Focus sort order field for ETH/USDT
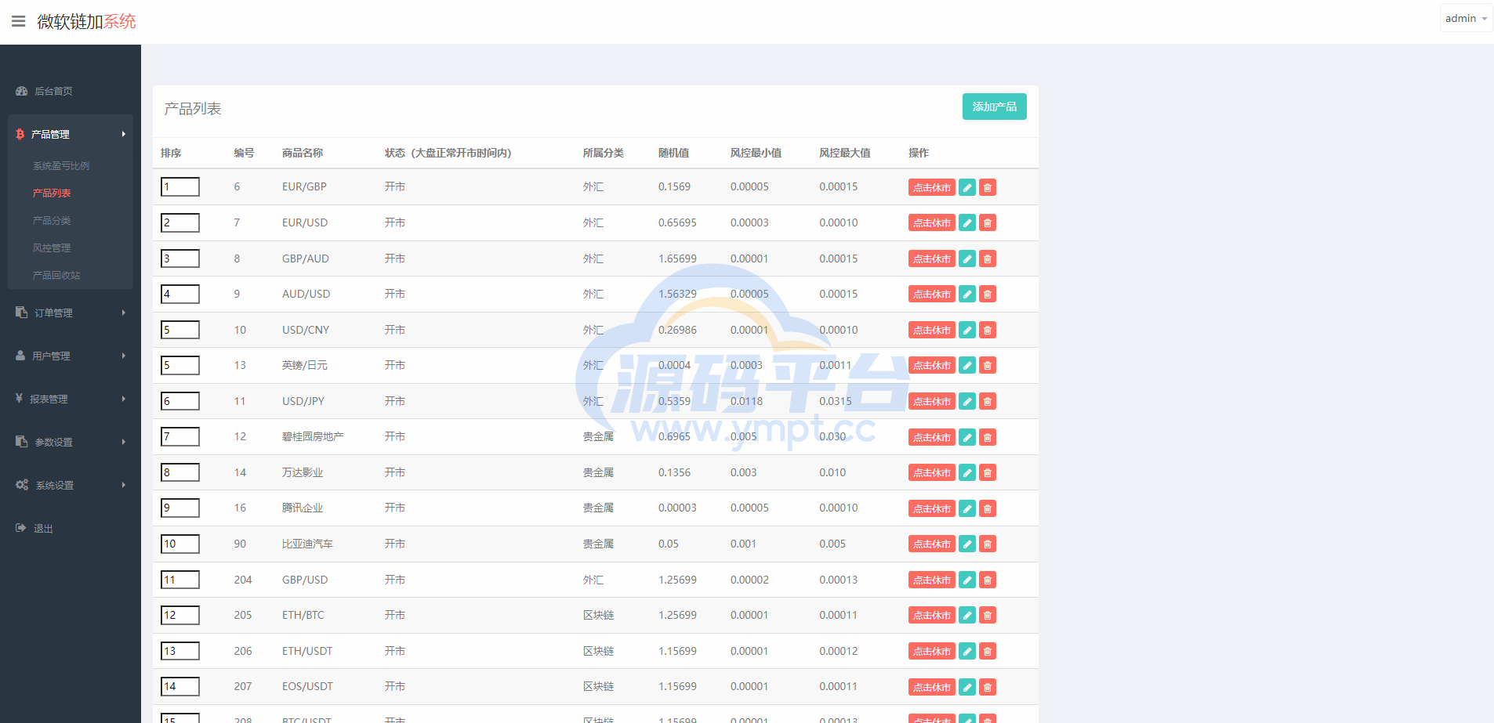The height and width of the screenshot is (723, 1494). tap(180, 651)
